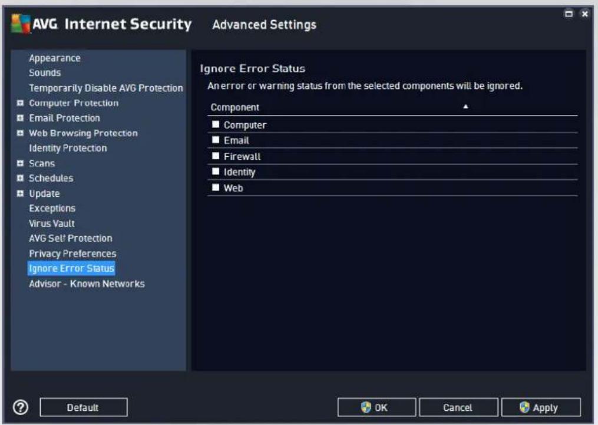
Task: Select the Schedules label in sidebar
Action: pos(51,178)
